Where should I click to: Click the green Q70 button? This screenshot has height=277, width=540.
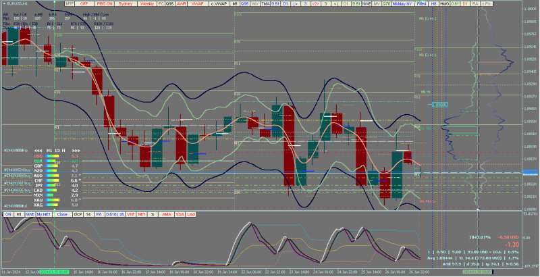click(386, 4)
